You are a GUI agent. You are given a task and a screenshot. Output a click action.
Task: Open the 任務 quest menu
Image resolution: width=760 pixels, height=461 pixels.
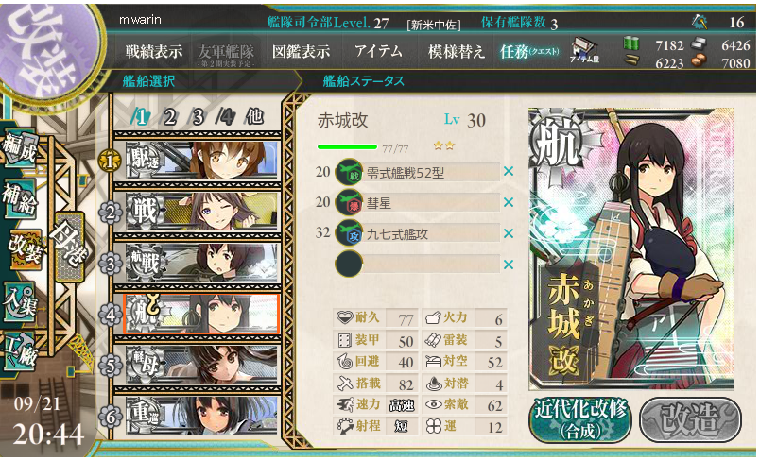coord(529,51)
